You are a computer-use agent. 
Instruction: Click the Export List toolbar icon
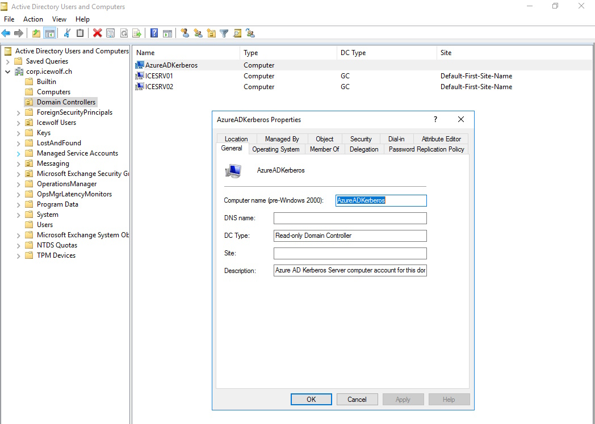[x=137, y=33]
